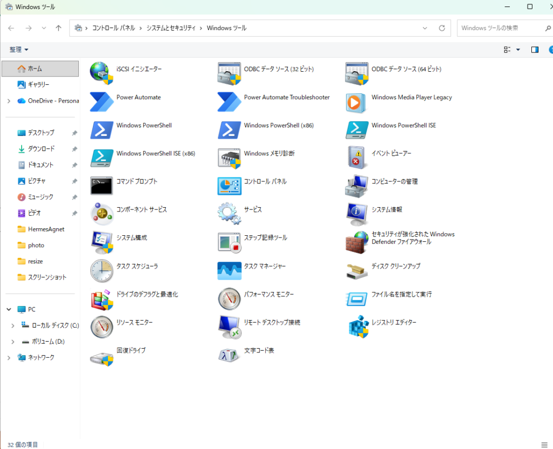553x449 pixels.
Task: Click コントロール パネル breadcrumb segment
Action: [113, 28]
